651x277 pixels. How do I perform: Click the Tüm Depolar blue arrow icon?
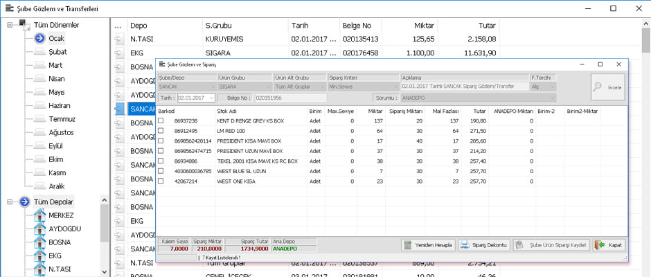24,202
